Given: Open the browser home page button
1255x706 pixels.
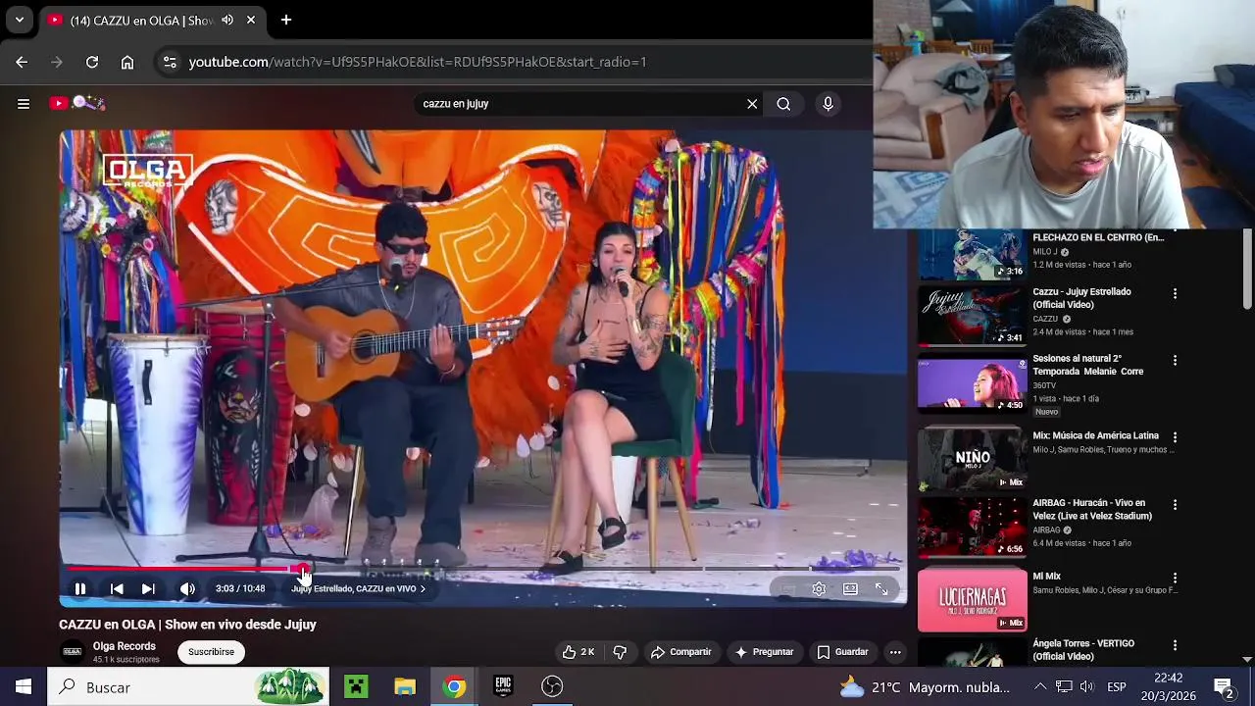Looking at the screenshot, I should pos(127,62).
